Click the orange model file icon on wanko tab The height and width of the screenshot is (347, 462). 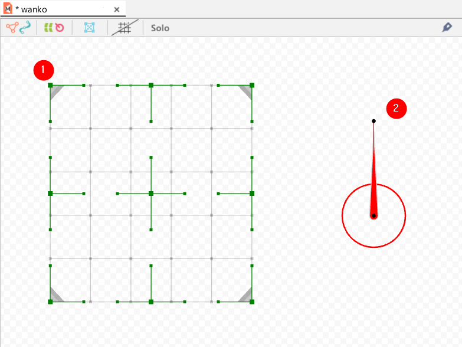8,8
